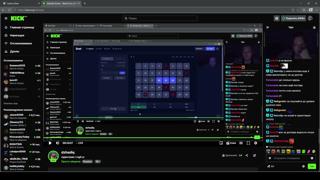320x180 pixels.
Task: Open the emoji picker in message box
Action: [x=312, y=158]
